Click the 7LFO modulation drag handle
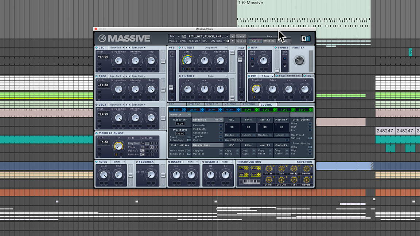Screen dimensions: 420x236 tap(293, 110)
